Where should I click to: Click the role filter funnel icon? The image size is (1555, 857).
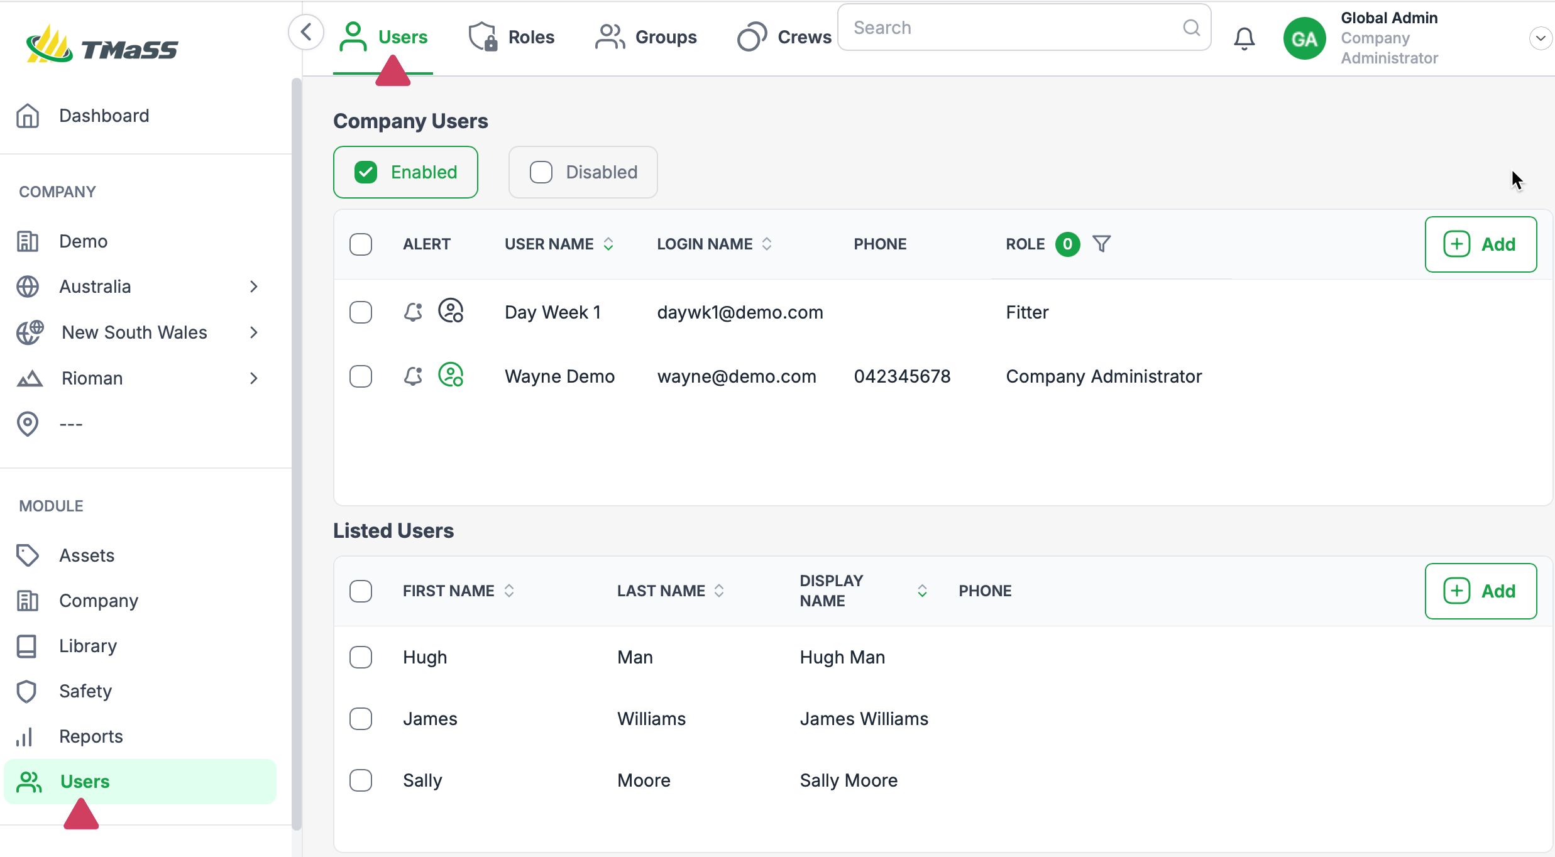click(1101, 244)
